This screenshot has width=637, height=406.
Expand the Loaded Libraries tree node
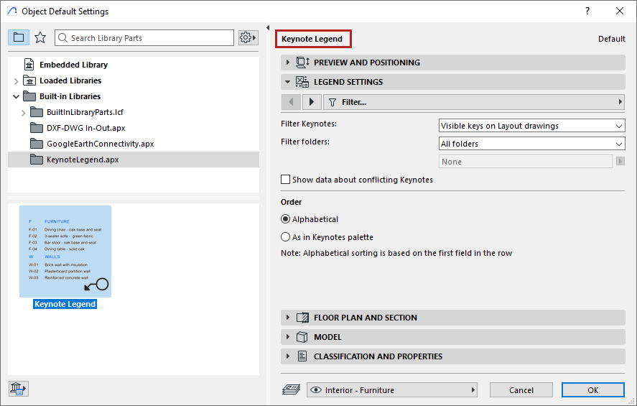tap(17, 81)
